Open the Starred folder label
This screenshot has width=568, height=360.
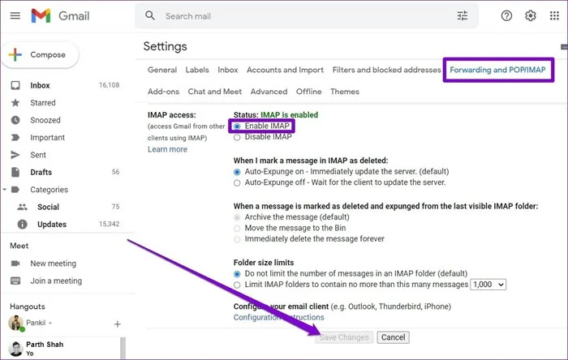click(x=43, y=103)
